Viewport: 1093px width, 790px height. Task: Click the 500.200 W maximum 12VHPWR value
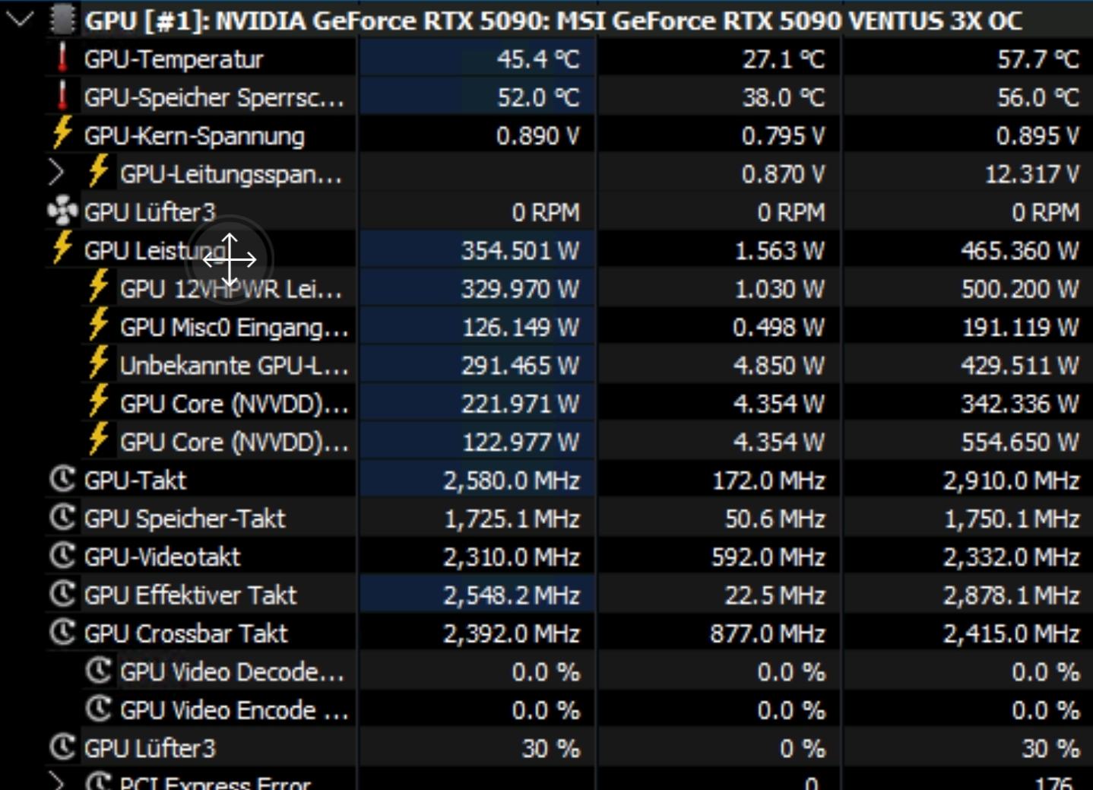pyautogui.click(x=1019, y=289)
